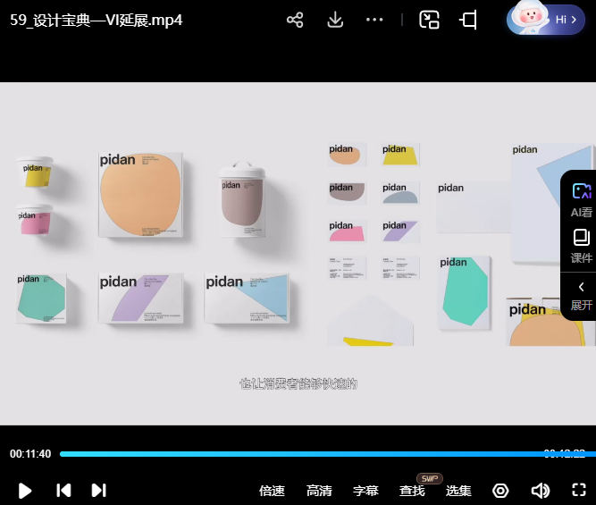The height and width of the screenshot is (505, 596).
Task: Toggle the 字幕 subtitles option
Action: pyautogui.click(x=365, y=490)
